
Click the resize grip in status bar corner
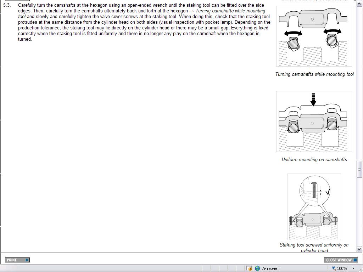[360, 269]
